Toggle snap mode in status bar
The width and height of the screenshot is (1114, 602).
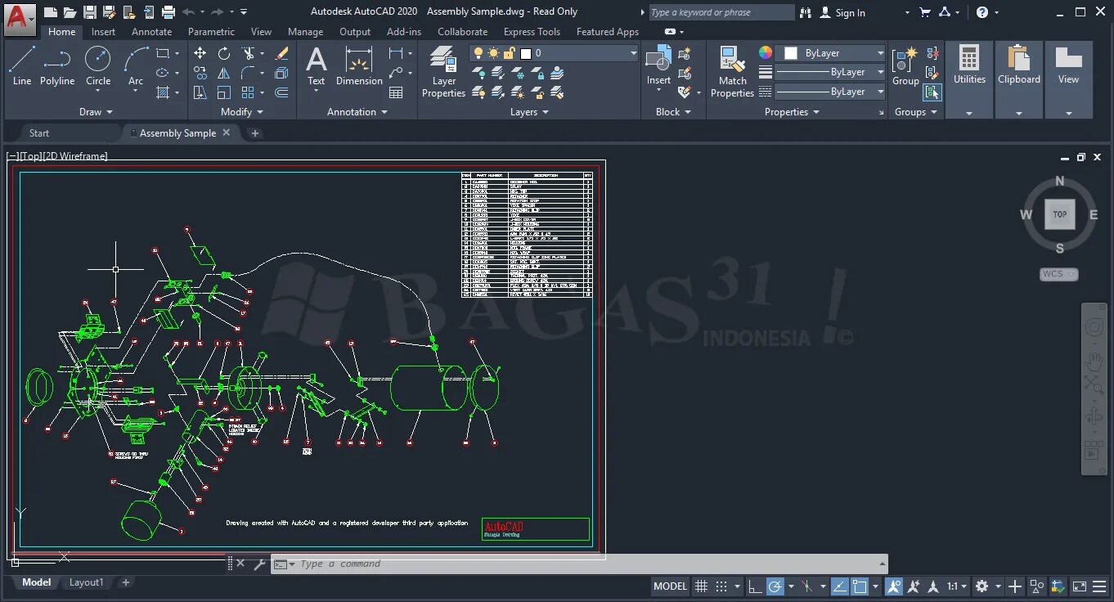click(x=721, y=586)
